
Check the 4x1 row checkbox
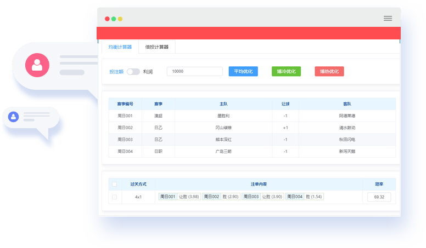(114, 197)
